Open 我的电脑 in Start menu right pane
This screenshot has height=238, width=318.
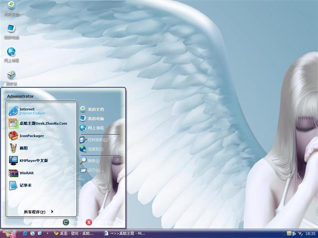click(x=96, y=119)
